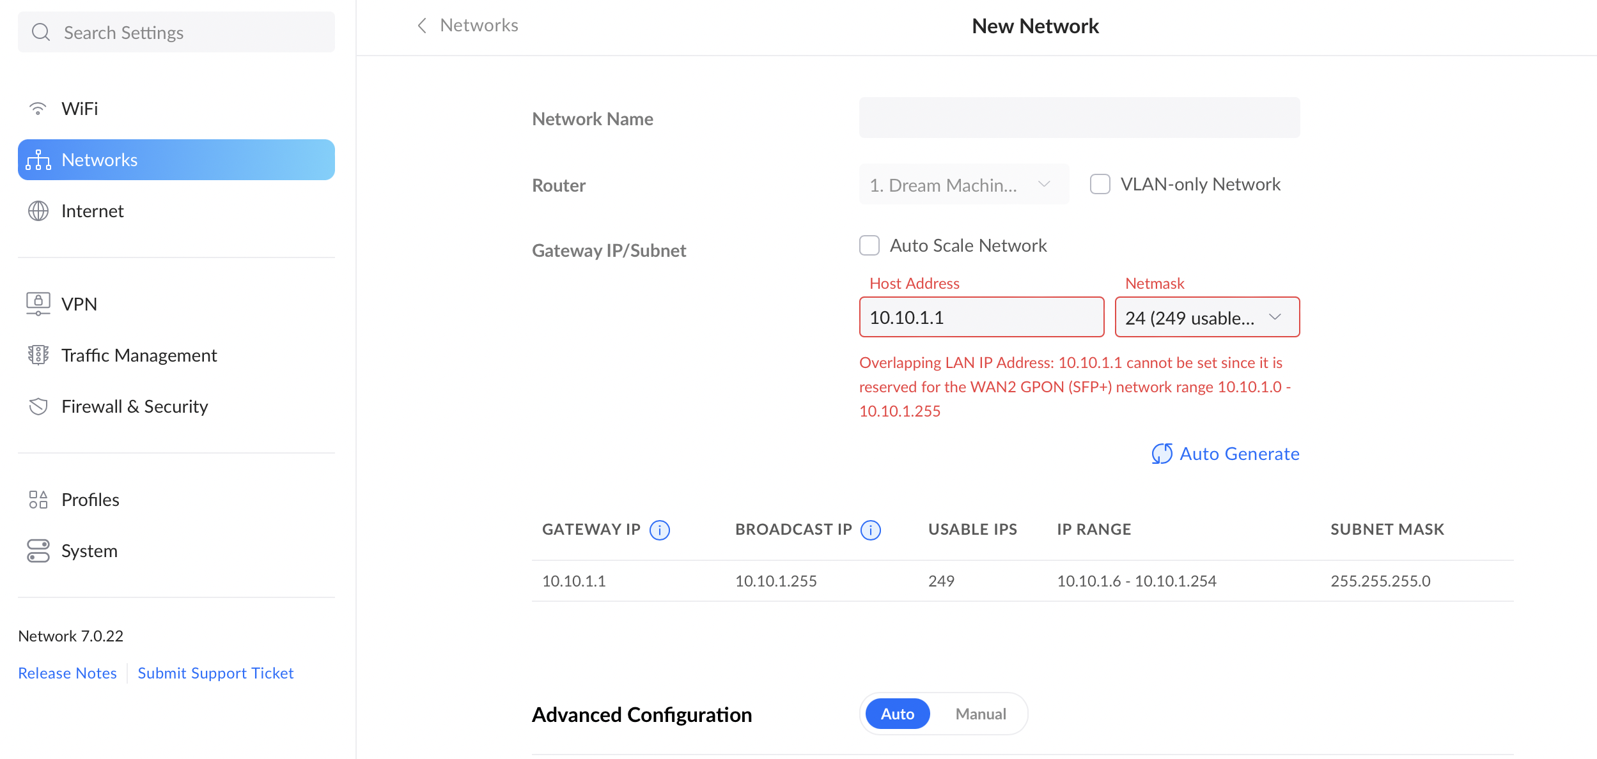This screenshot has width=1597, height=759.
Task: Select the Networks sidebar menu item
Action: [x=176, y=160]
